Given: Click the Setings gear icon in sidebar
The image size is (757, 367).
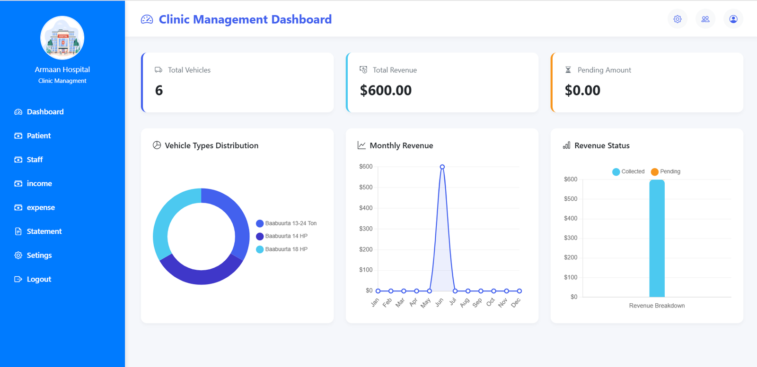Looking at the screenshot, I should coord(18,256).
